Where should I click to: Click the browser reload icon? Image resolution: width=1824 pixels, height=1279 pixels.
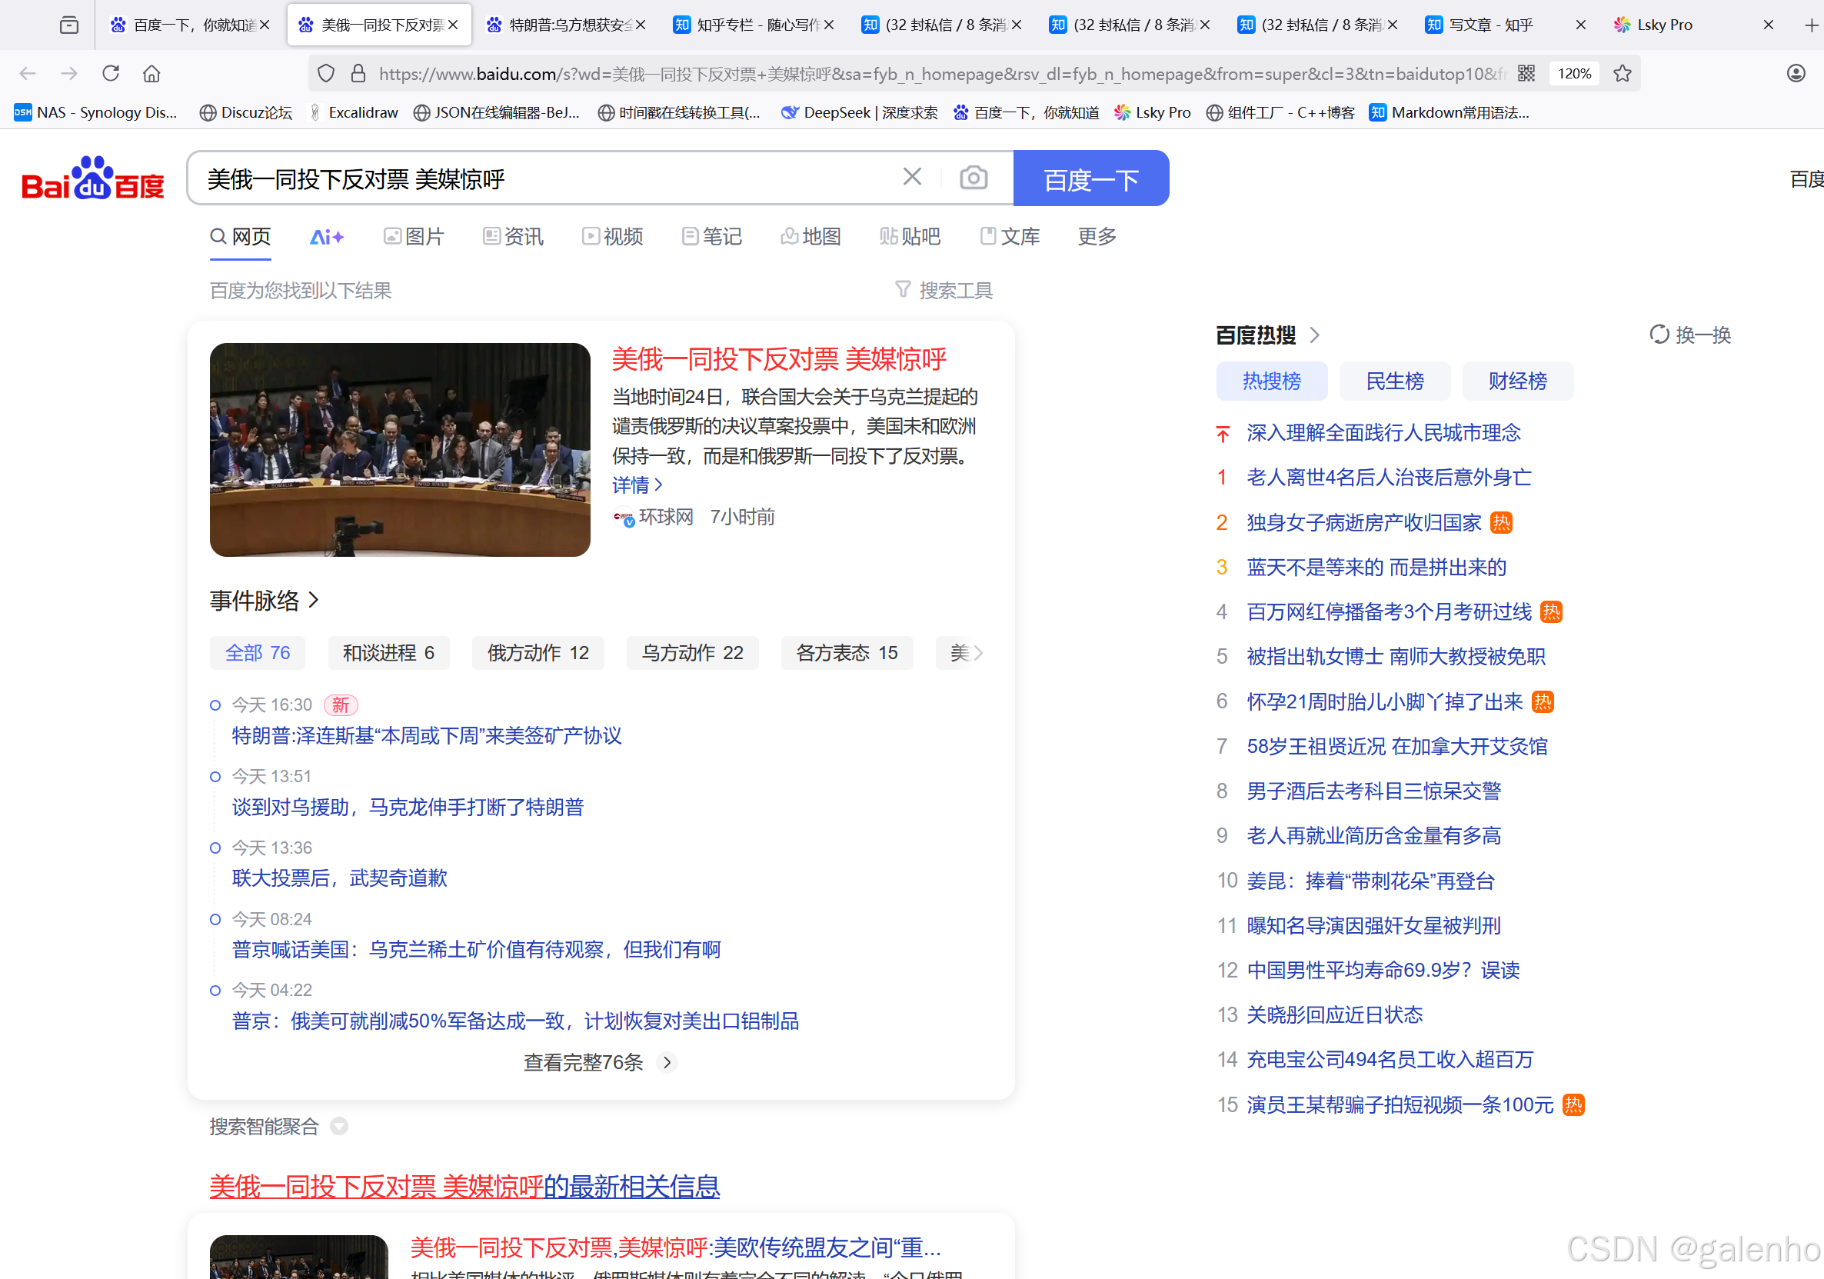(x=111, y=74)
